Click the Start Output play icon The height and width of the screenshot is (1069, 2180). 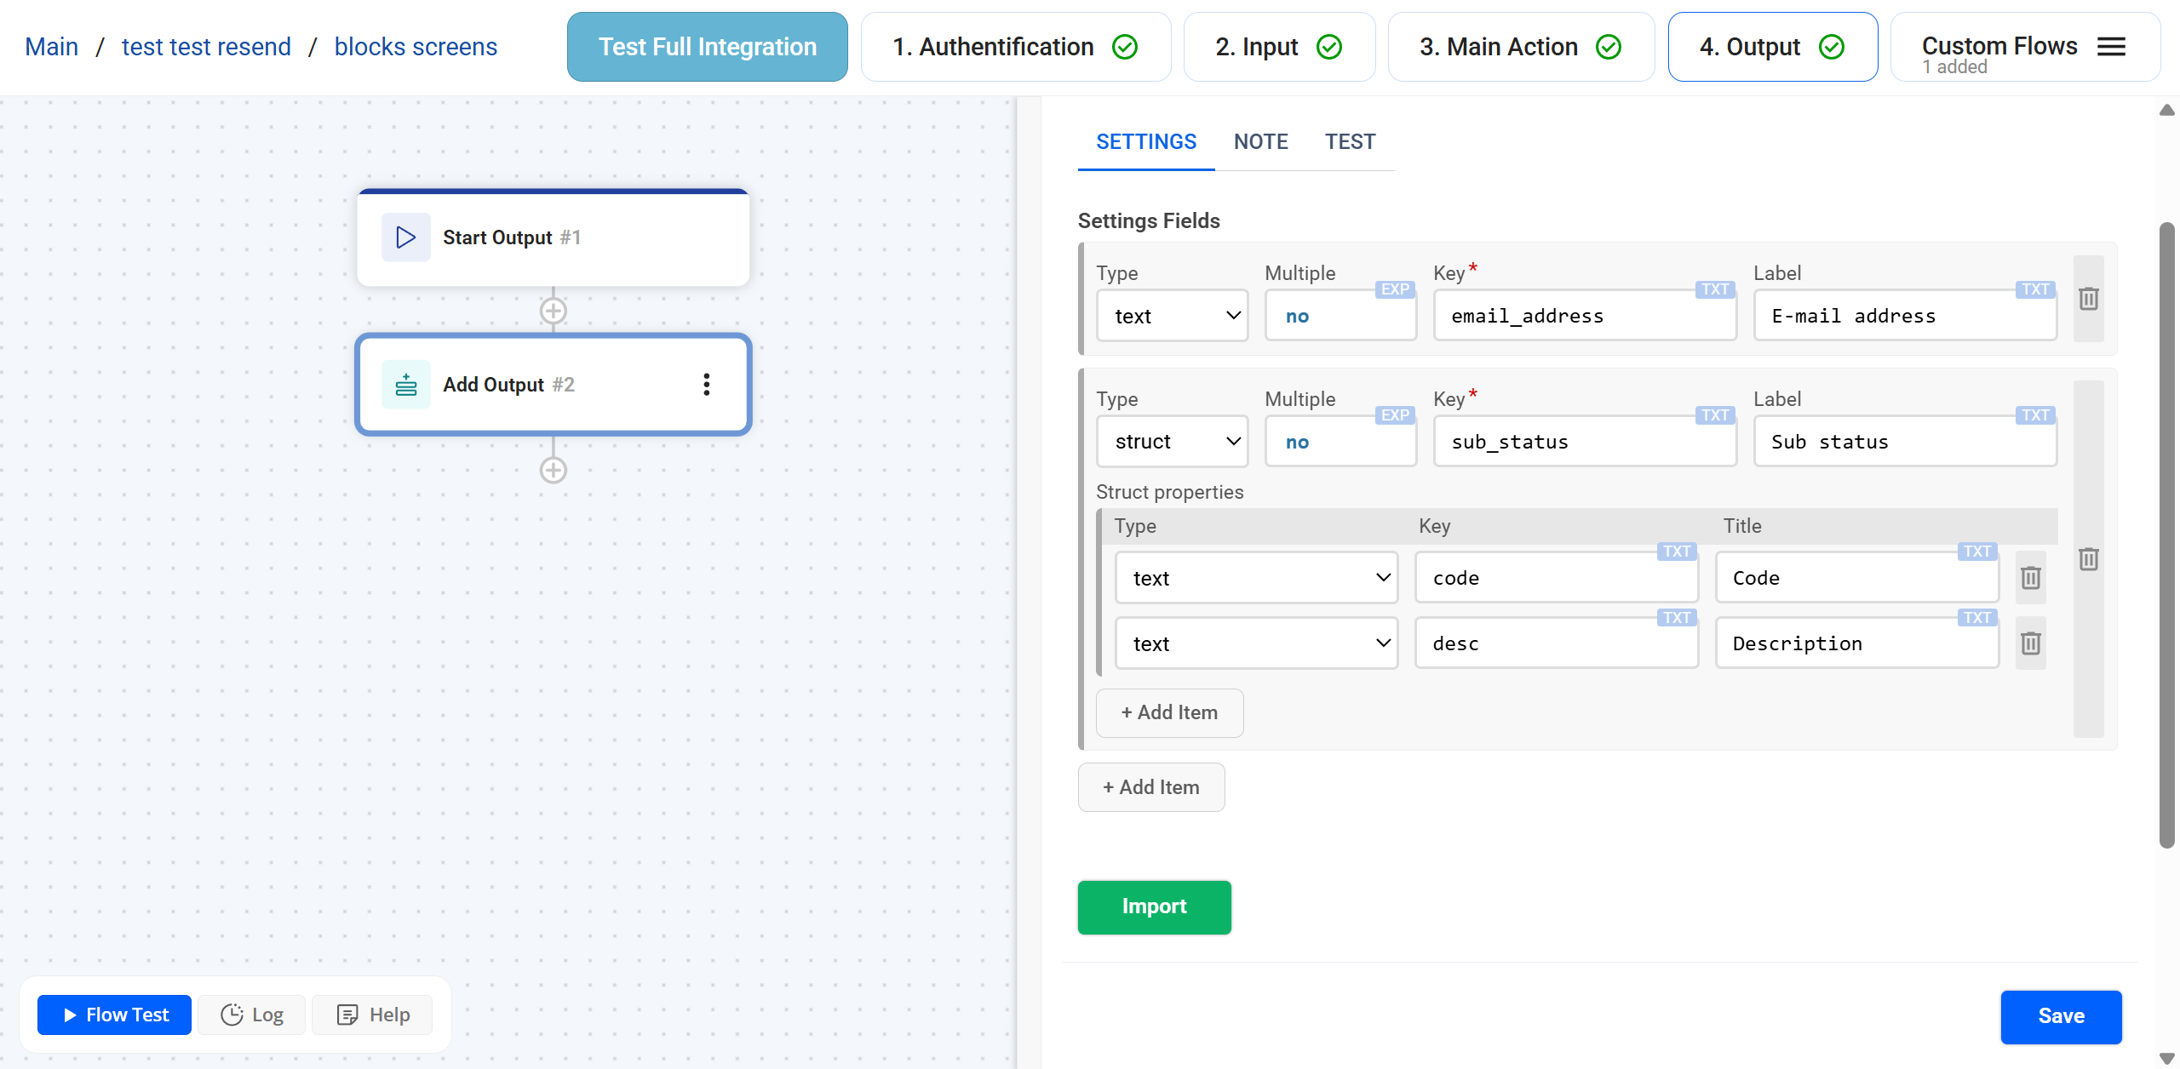coord(406,237)
